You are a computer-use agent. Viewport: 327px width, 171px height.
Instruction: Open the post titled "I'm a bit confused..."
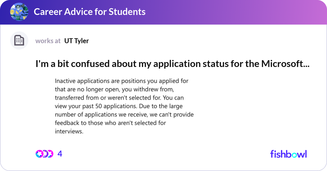(x=172, y=64)
